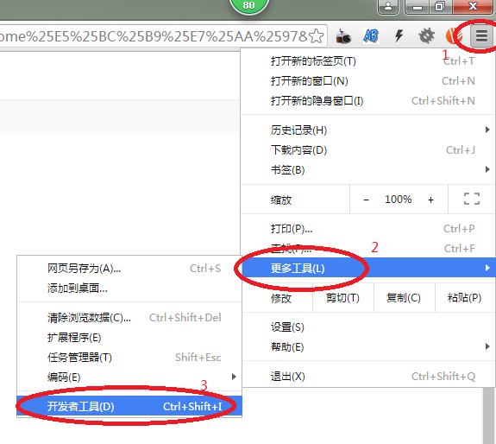Click the URL text in the address bar
The image size is (496, 444).
click(154, 36)
